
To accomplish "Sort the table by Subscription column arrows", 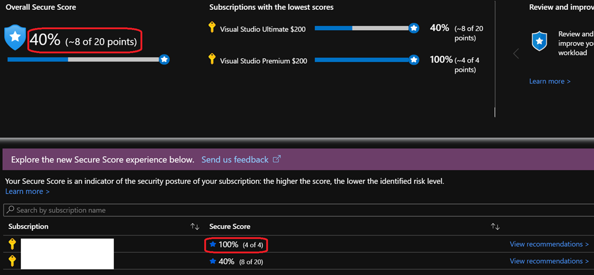I will pyautogui.click(x=195, y=226).
